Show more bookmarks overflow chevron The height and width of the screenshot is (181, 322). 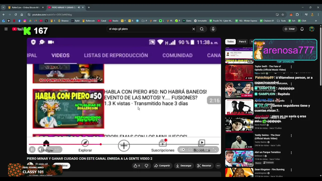coord(316,21)
